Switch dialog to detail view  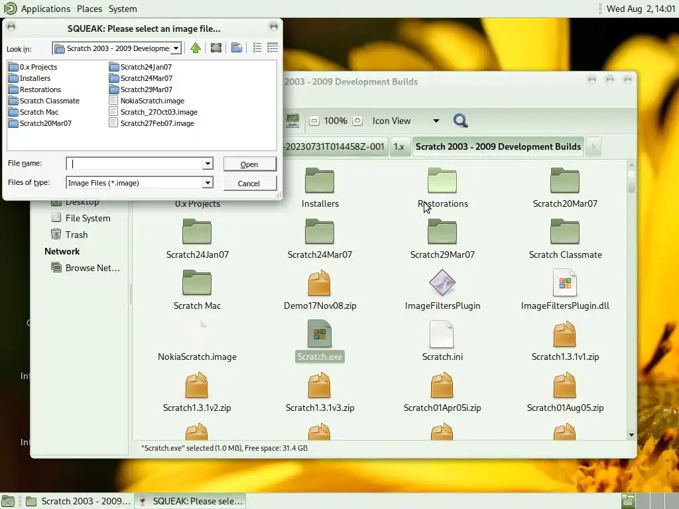[273, 48]
